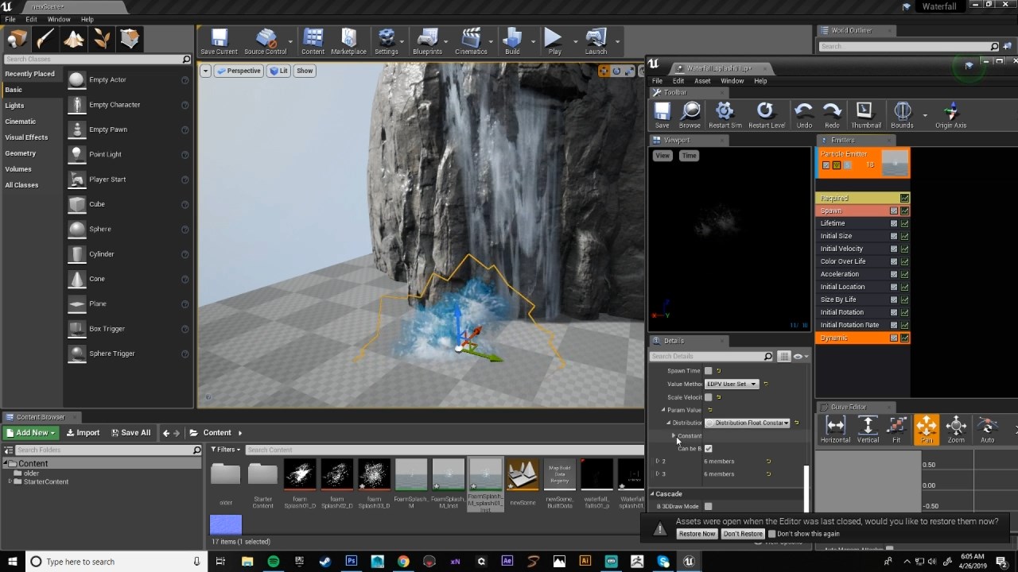This screenshot has height=572, width=1018.
Task: Select the Color Over Life module
Action: coord(843,261)
